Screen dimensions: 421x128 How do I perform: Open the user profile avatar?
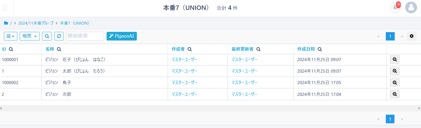[411, 8]
